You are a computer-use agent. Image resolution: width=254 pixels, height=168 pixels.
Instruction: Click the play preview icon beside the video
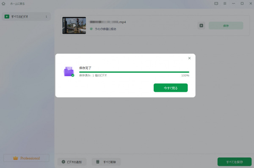coord(202,26)
